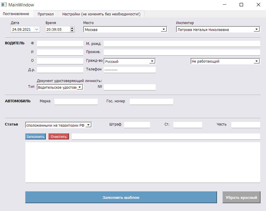Click the Д.р. birth date field

click(60, 70)
